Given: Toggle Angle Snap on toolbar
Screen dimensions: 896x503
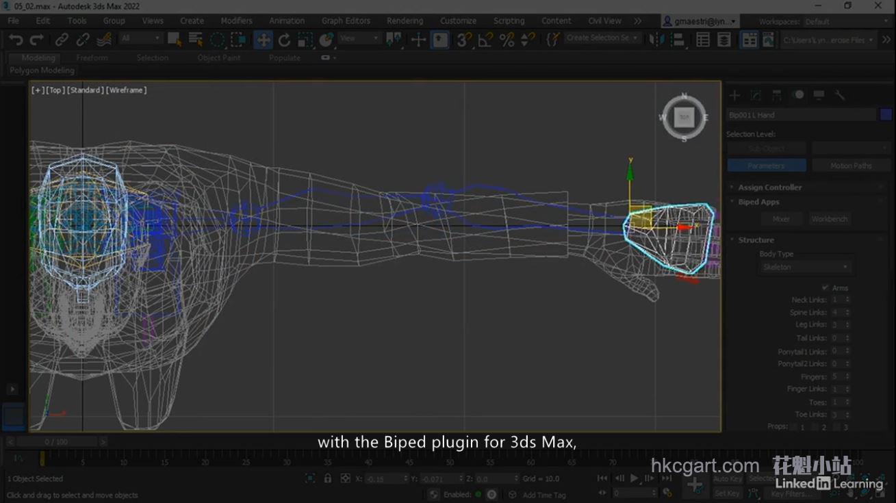Looking at the screenshot, I should pyautogui.click(x=485, y=40).
